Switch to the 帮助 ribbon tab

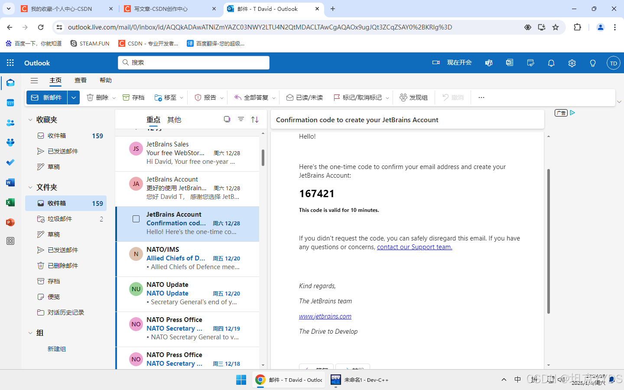[106, 80]
